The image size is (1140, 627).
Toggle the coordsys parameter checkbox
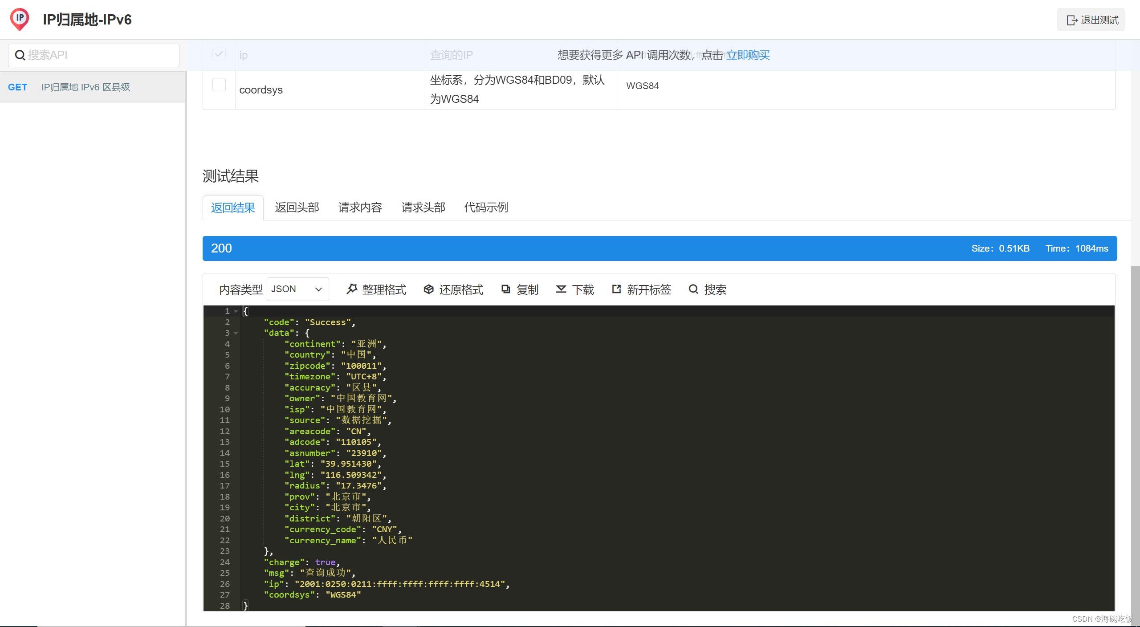click(219, 85)
